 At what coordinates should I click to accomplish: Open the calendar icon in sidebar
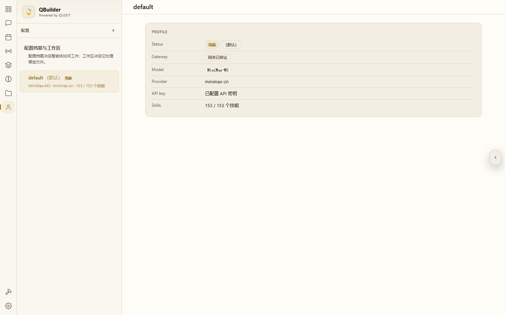(8, 37)
